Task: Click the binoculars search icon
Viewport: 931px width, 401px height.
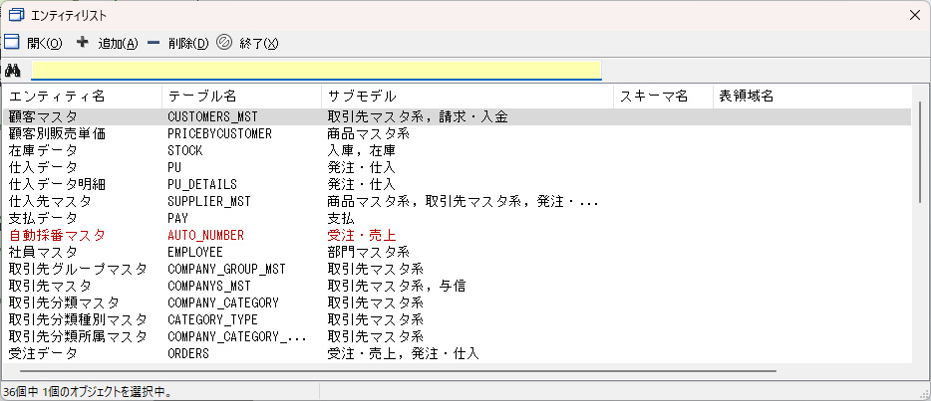Action: [x=13, y=71]
